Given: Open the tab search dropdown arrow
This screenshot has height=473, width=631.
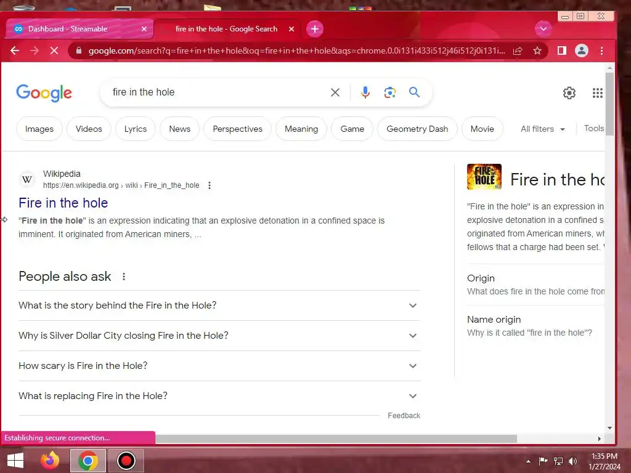Looking at the screenshot, I should pos(543,29).
